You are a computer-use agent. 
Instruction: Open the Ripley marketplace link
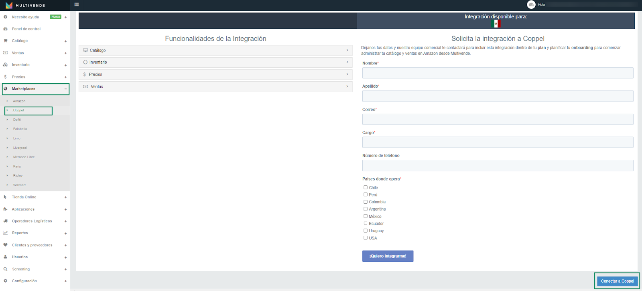click(18, 176)
